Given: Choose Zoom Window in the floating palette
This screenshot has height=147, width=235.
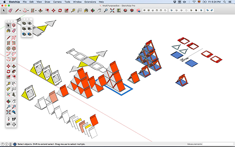Looking at the screenshot, I should tap(14, 107).
